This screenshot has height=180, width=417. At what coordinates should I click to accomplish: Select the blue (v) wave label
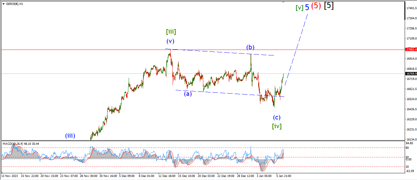click(170, 41)
